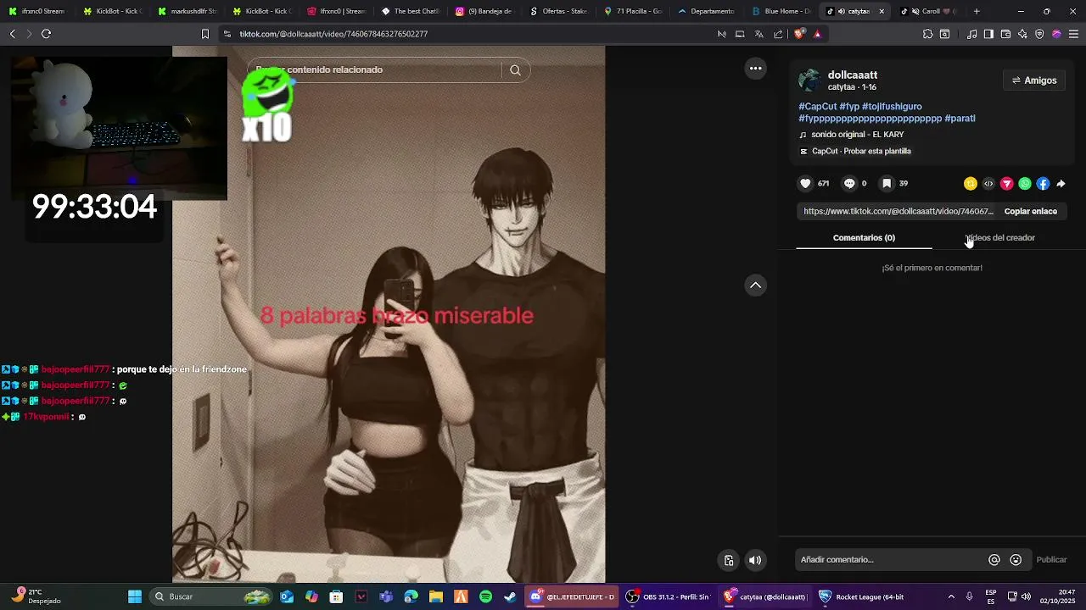This screenshot has height=610, width=1086.
Task: Switch to Rocket League in taskbar
Action: click(x=861, y=596)
